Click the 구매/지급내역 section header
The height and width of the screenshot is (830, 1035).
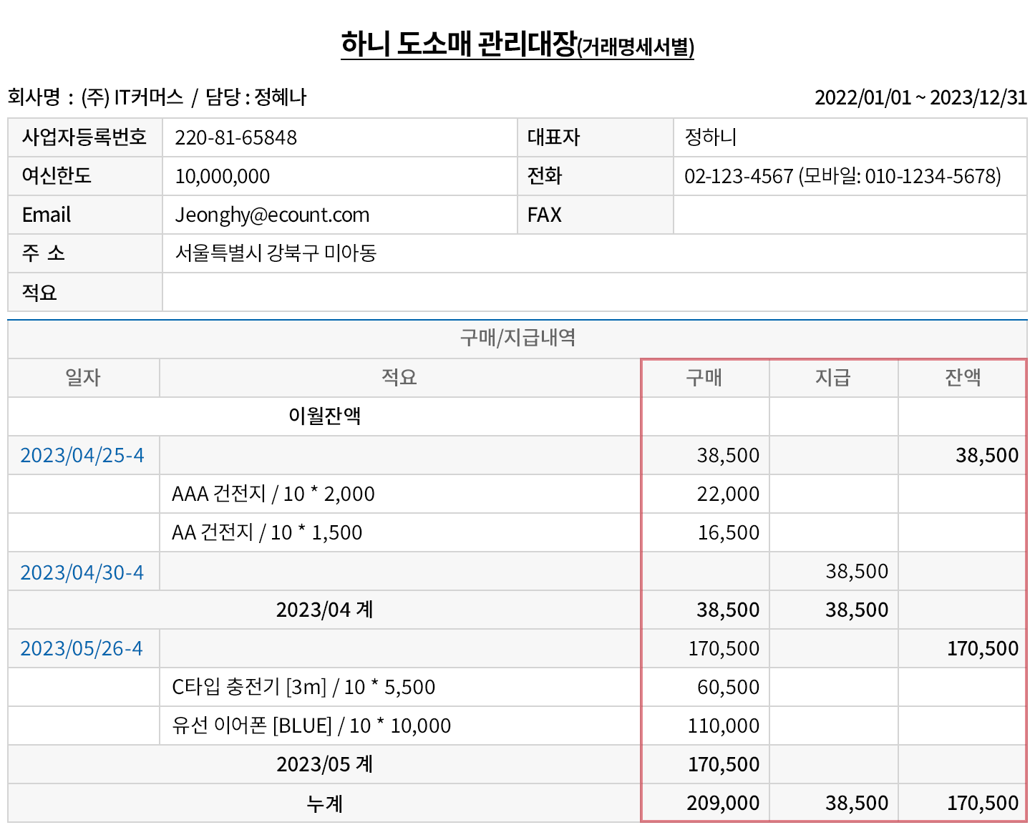pyautogui.click(x=517, y=338)
